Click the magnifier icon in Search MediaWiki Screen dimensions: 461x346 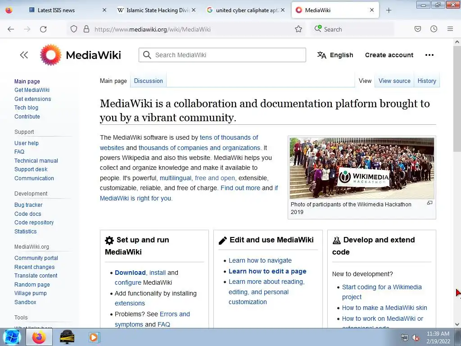(147, 55)
